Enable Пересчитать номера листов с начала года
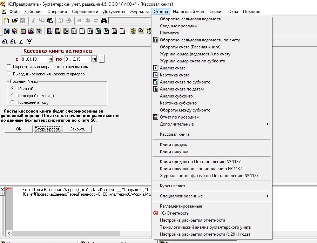The image size is (317, 243). (x=9, y=67)
